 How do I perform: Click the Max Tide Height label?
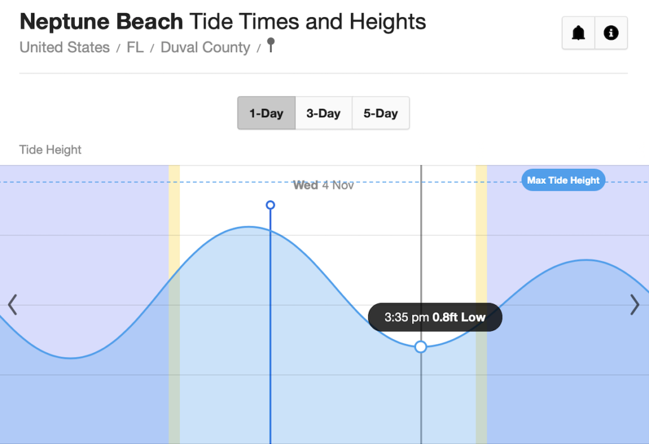coord(563,180)
